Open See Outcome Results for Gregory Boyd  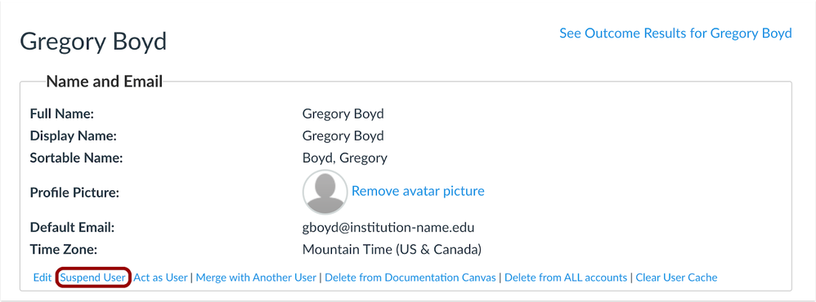click(x=675, y=33)
